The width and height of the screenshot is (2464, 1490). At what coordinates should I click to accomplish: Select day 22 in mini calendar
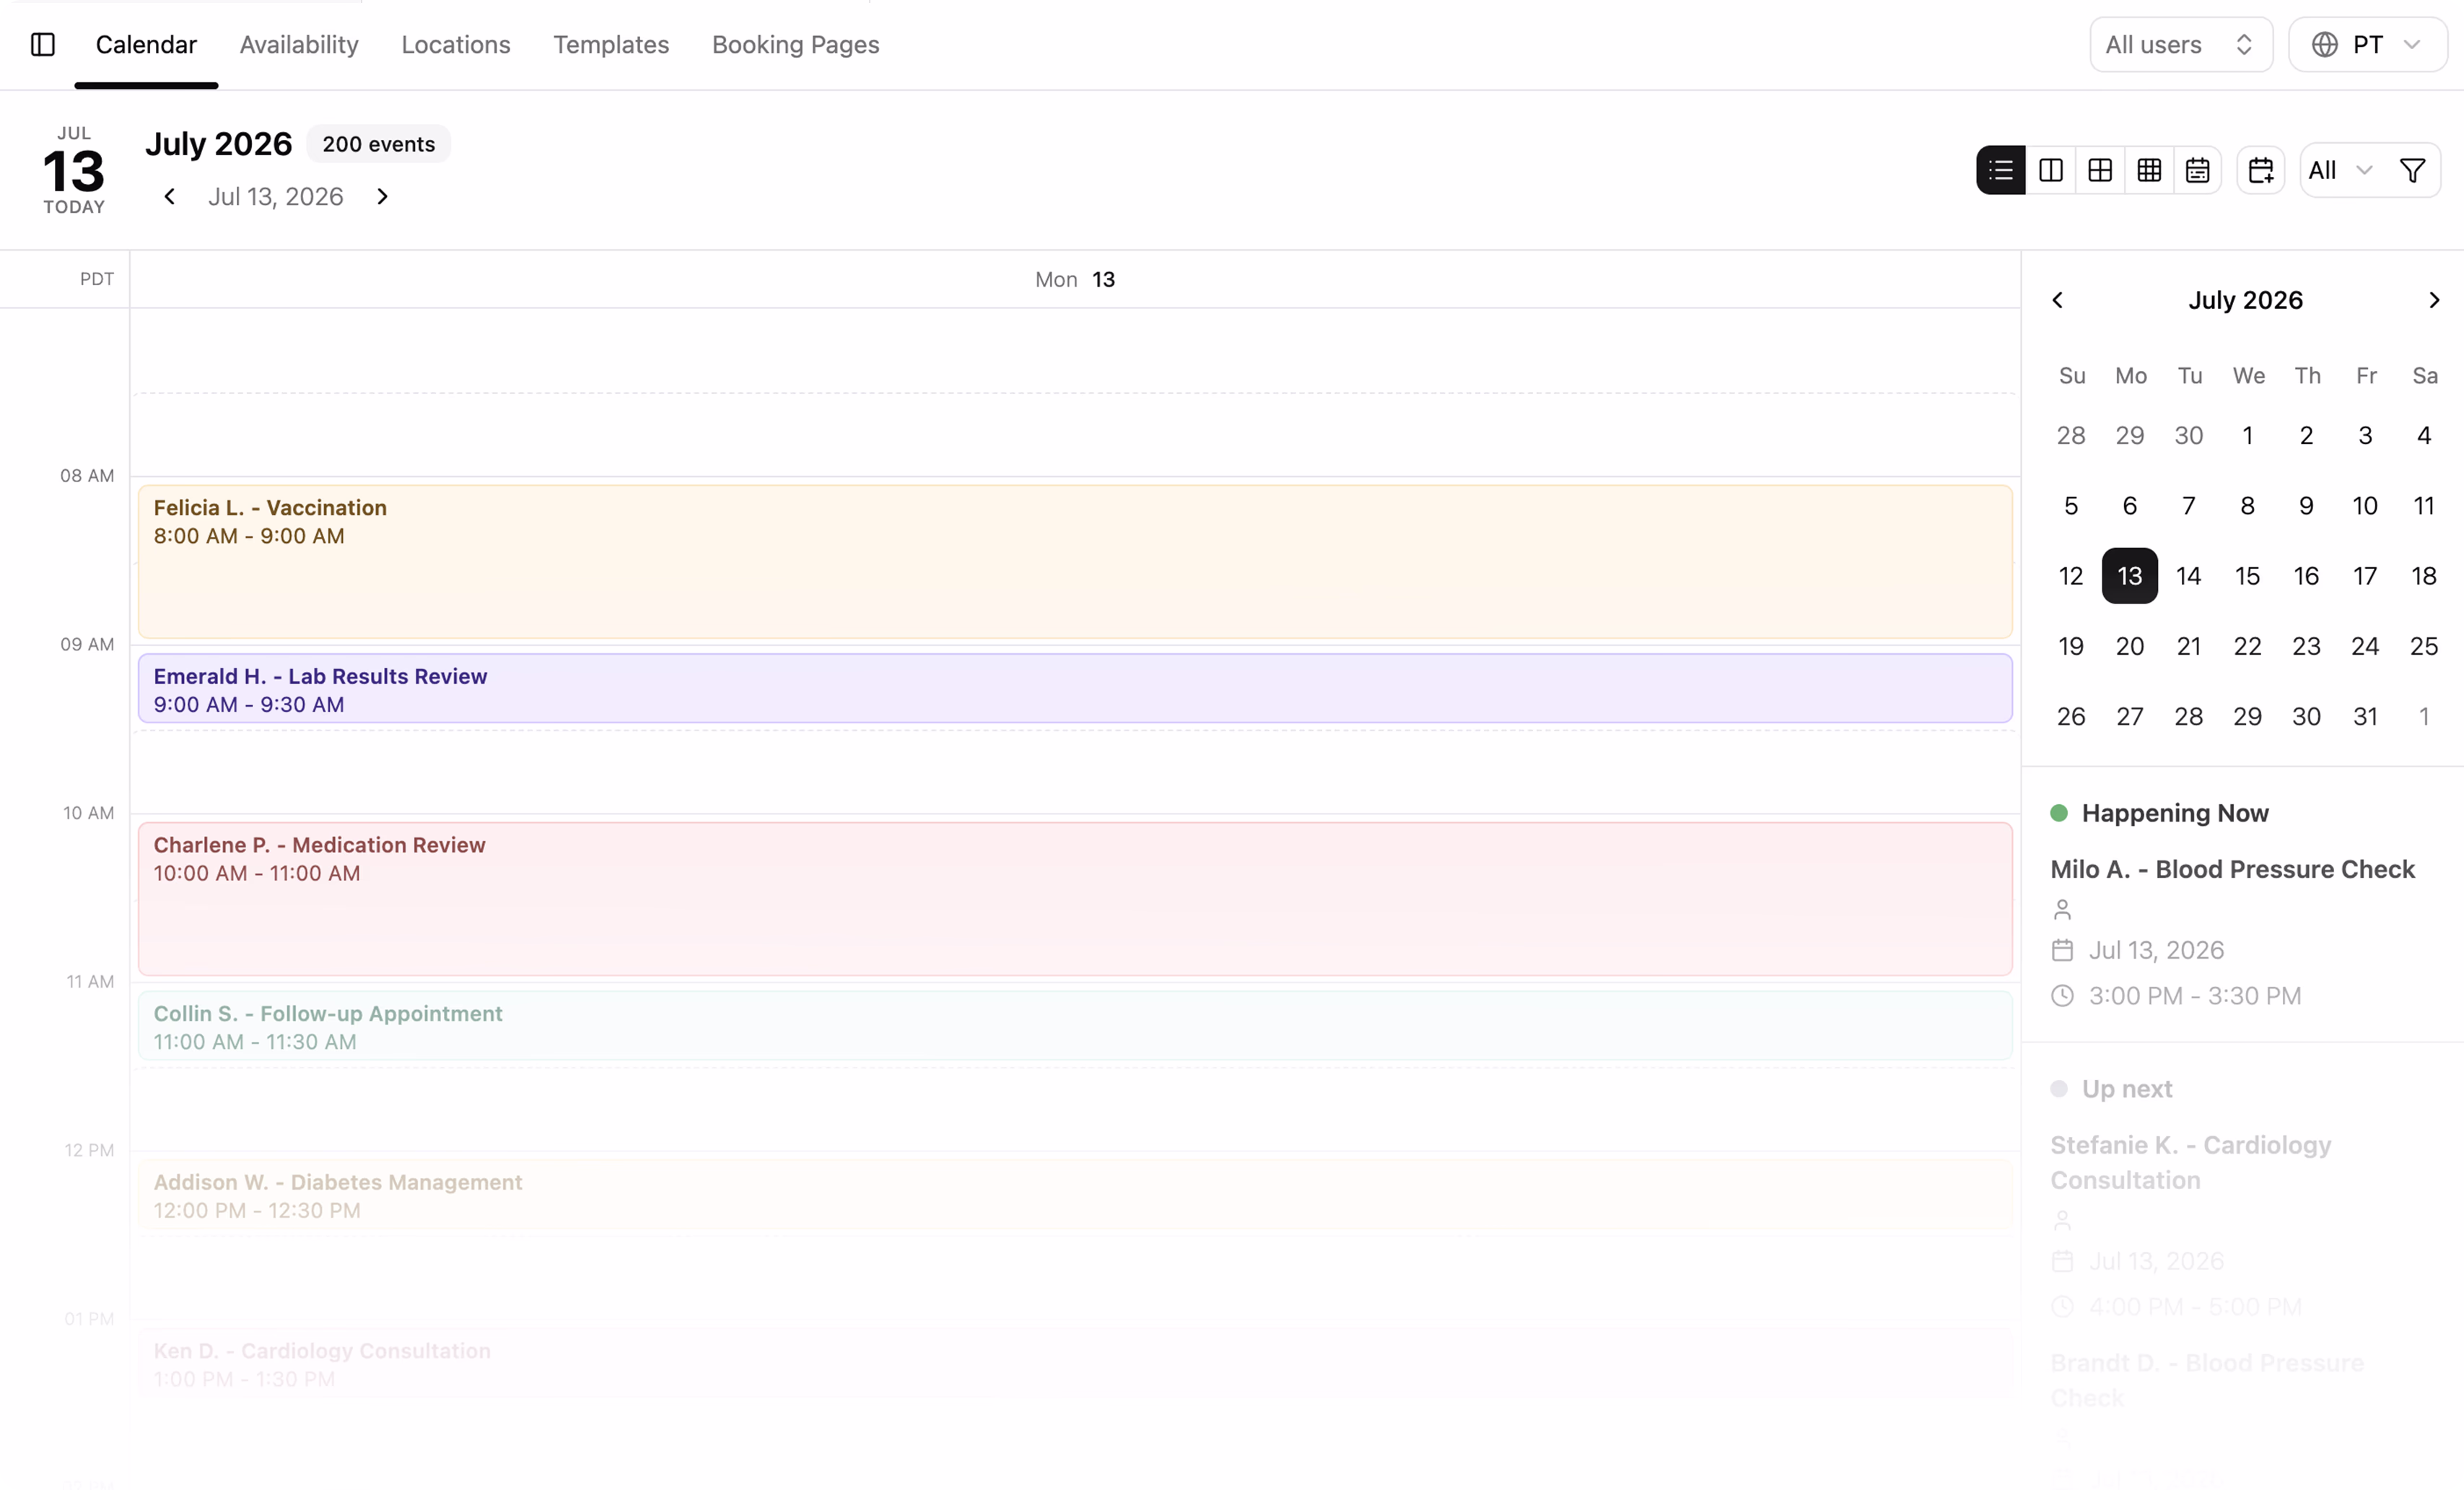click(2248, 646)
